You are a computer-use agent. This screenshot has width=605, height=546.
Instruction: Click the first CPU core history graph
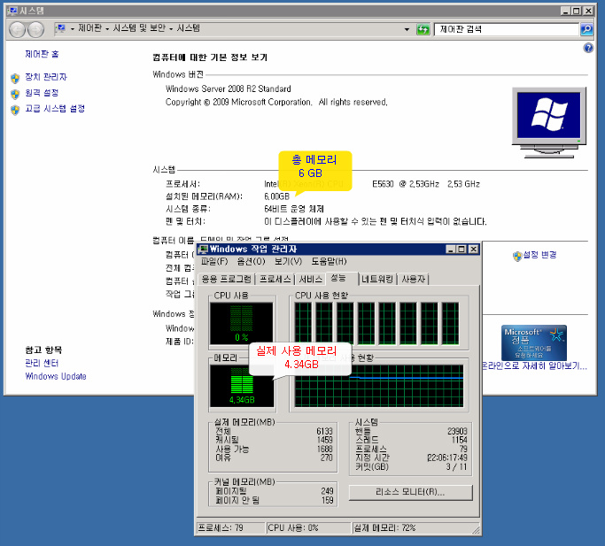(x=303, y=323)
